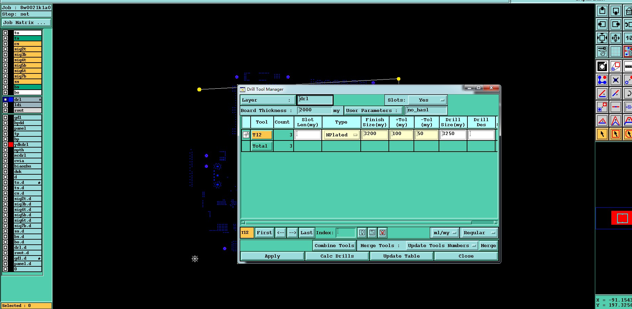
Task: Toggle the grid display icon
Action: pos(616,51)
